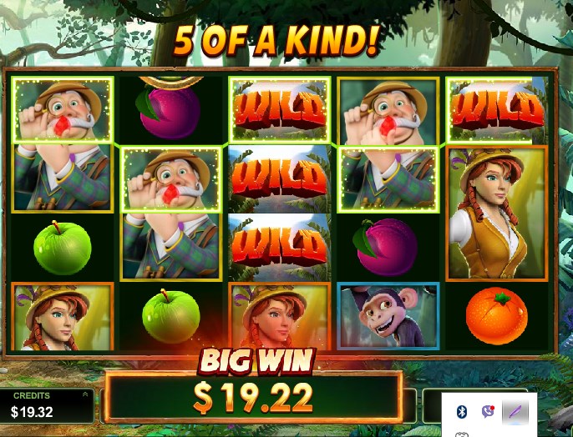Screen dimensions: 573x437
Task: Click the large explorer woman in fifth reel
Action: pos(497,213)
